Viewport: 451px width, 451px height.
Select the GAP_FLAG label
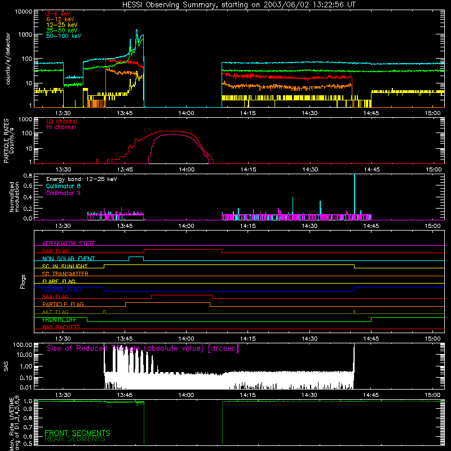coord(55,251)
